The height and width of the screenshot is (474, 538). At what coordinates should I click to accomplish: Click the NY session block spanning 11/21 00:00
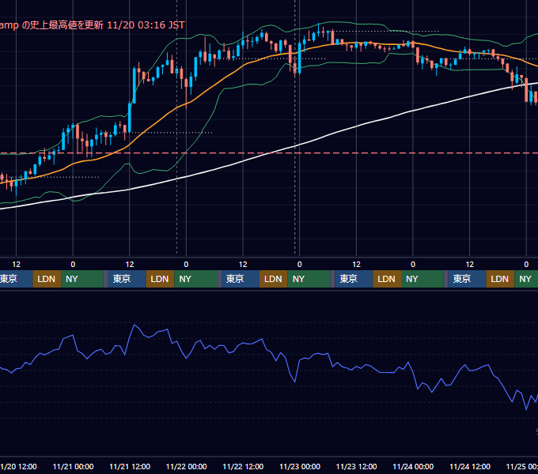82,279
